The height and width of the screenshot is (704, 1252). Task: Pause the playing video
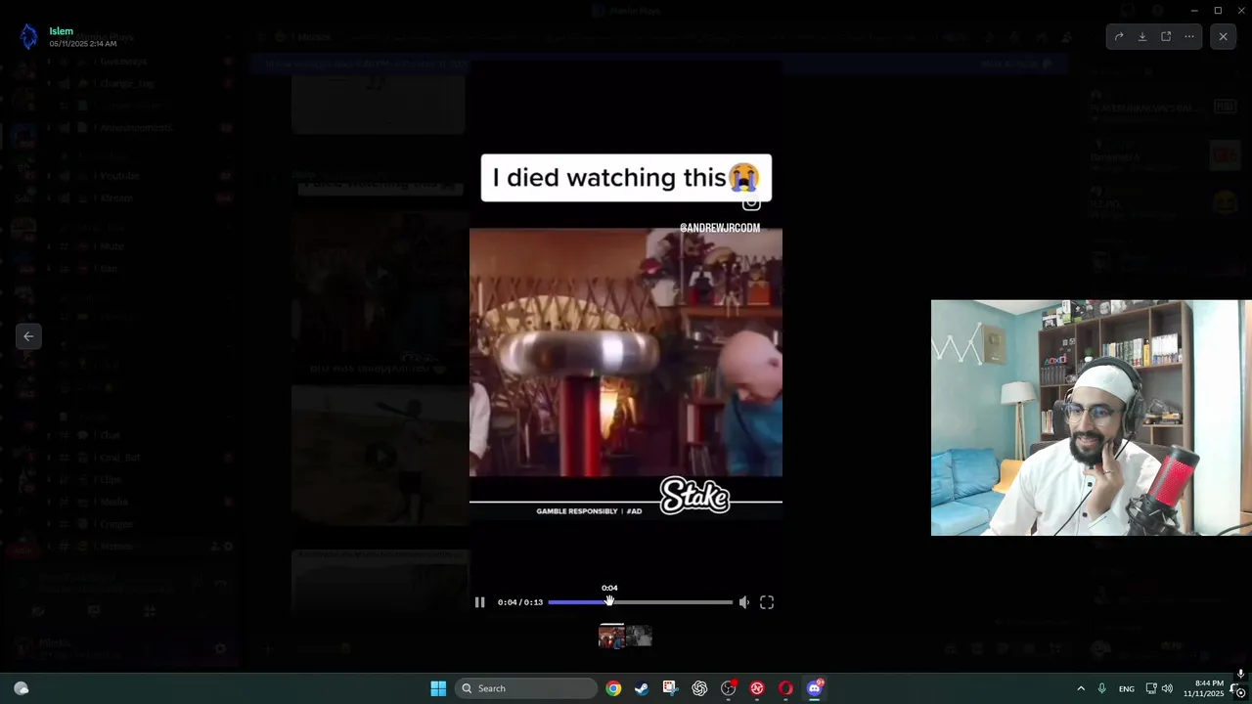click(479, 602)
